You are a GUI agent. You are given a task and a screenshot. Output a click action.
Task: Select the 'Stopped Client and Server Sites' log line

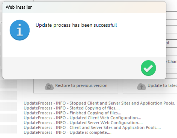[99, 103]
